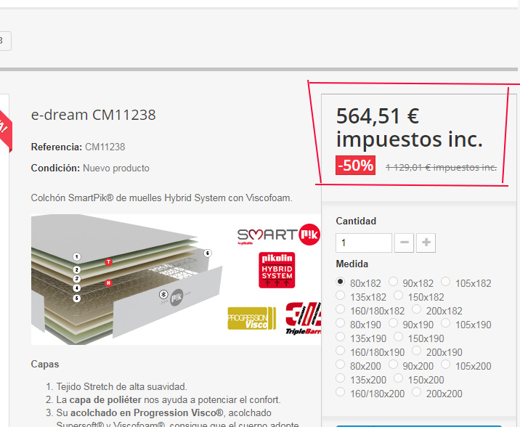Viewport: 520px width, 427px height.
Task: Select the 90x190 size option
Action: click(393, 322)
